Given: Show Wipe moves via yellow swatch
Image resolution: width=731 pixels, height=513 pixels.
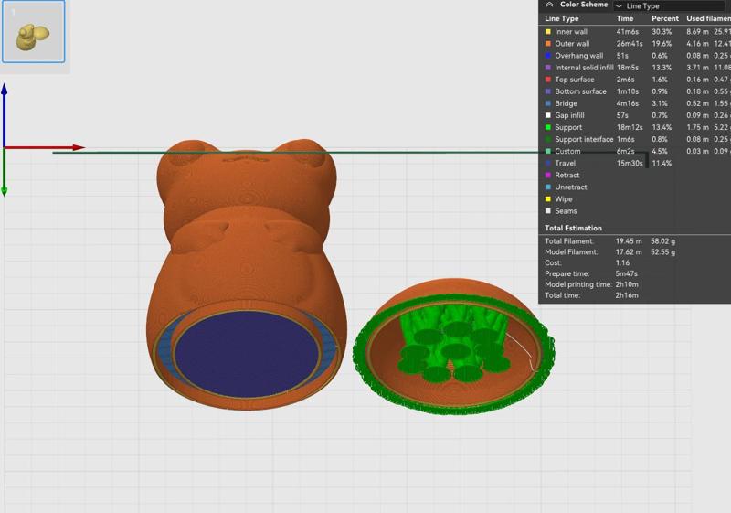Looking at the screenshot, I should pos(547,198).
